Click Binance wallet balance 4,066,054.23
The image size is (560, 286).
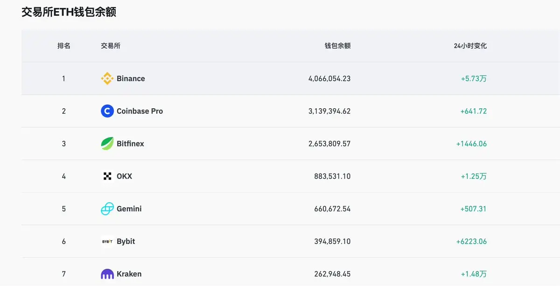(329, 78)
